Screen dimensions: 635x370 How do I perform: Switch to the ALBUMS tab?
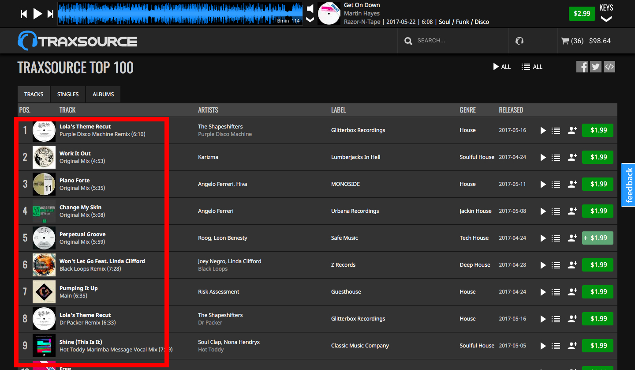tap(103, 94)
